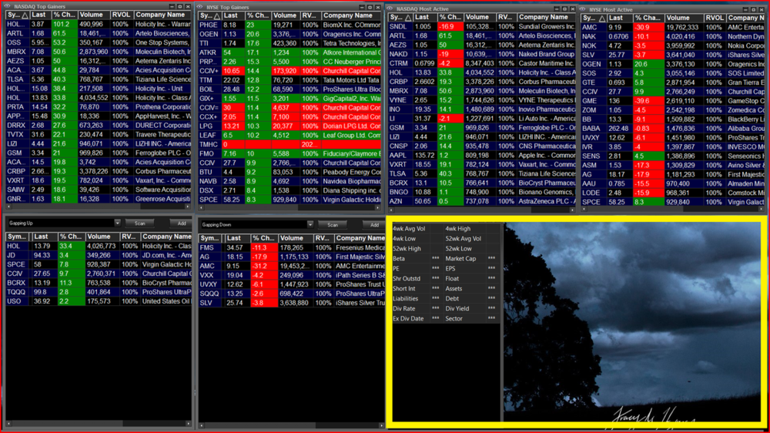The width and height of the screenshot is (770, 433).
Task: Click the stormy tree wallpaper image
Action: pyautogui.click(x=634, y=322)
